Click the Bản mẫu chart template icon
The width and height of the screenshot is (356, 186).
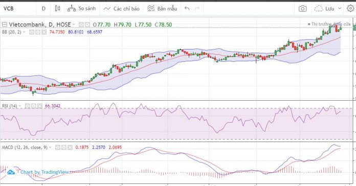151,9
